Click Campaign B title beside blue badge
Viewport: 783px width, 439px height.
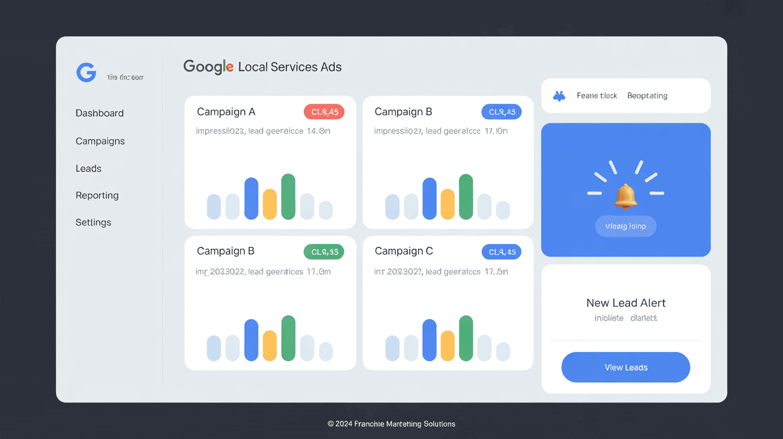coord(403,112)
